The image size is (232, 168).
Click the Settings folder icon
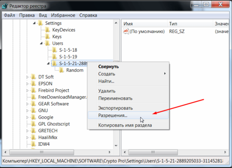coord(40,23)
